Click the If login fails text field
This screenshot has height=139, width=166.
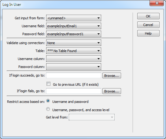(74, 91)
